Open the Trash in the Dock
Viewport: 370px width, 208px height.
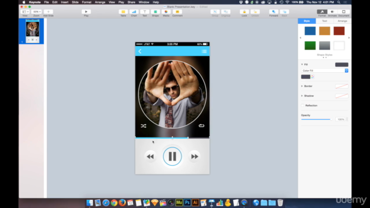[x=280, y=203]
